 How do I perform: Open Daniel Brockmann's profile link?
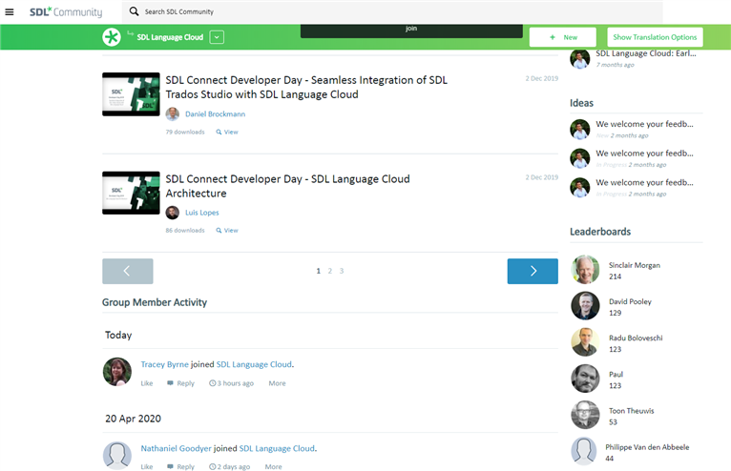(215, 113)
